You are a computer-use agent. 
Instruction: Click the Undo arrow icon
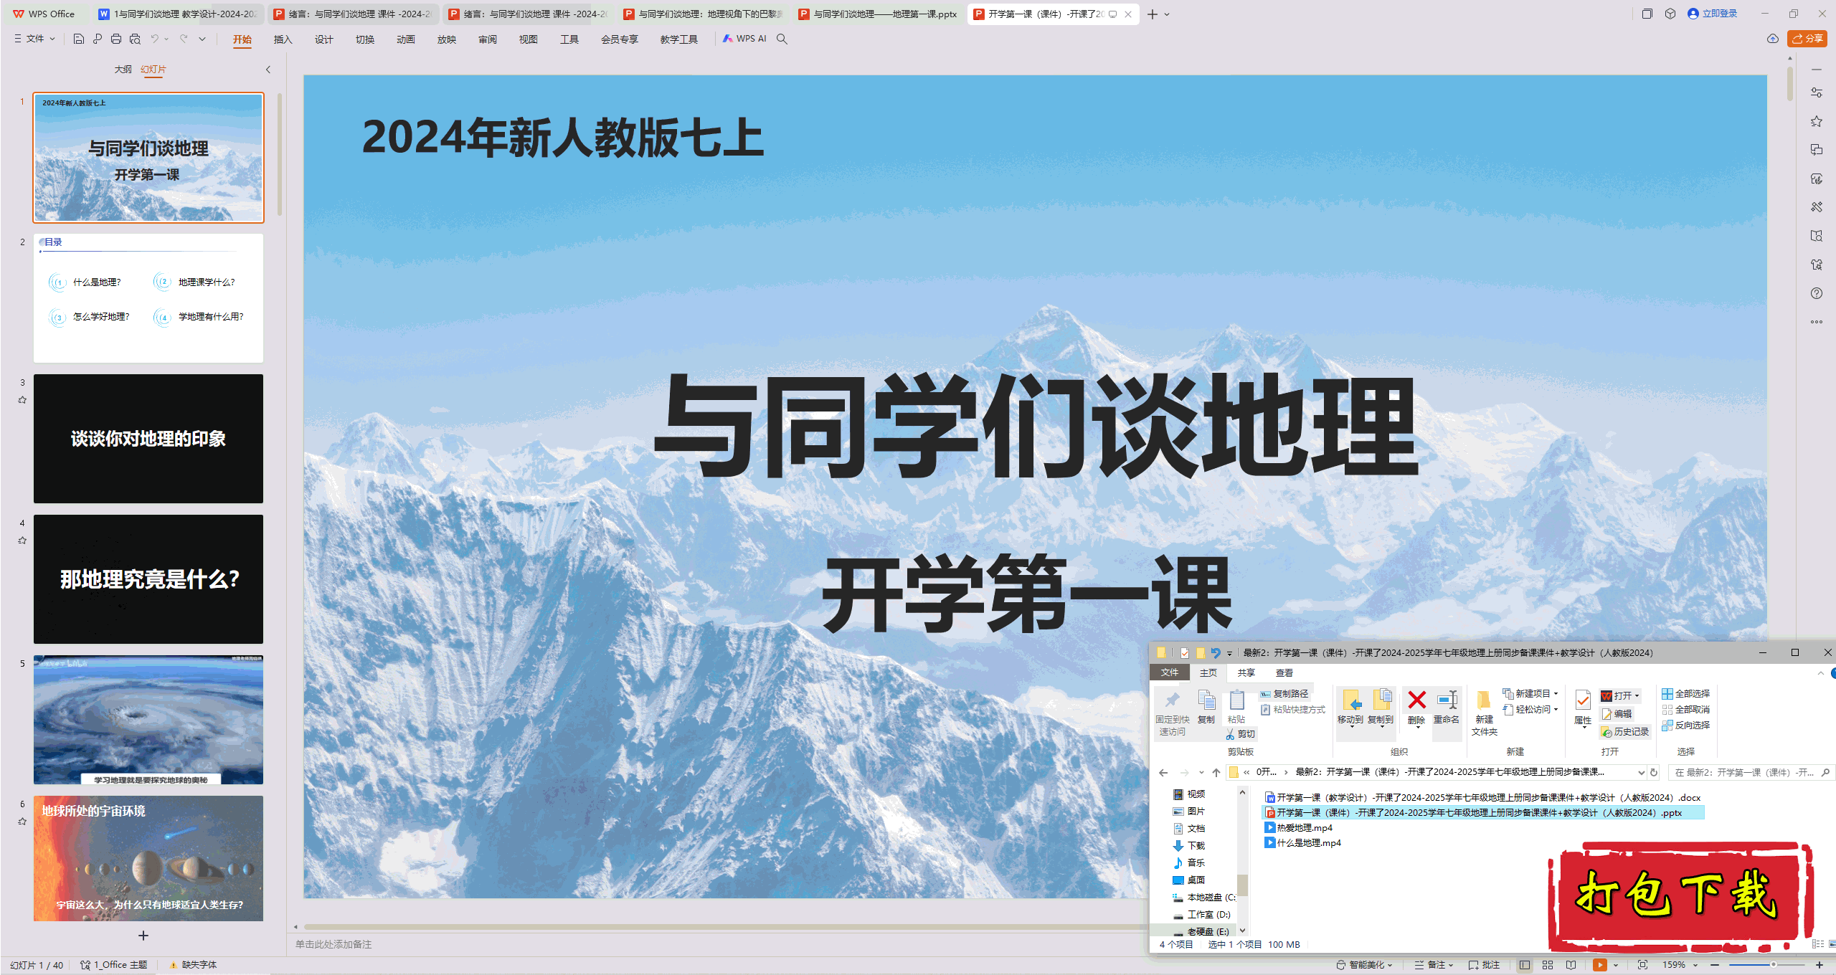tap(154, 39)
